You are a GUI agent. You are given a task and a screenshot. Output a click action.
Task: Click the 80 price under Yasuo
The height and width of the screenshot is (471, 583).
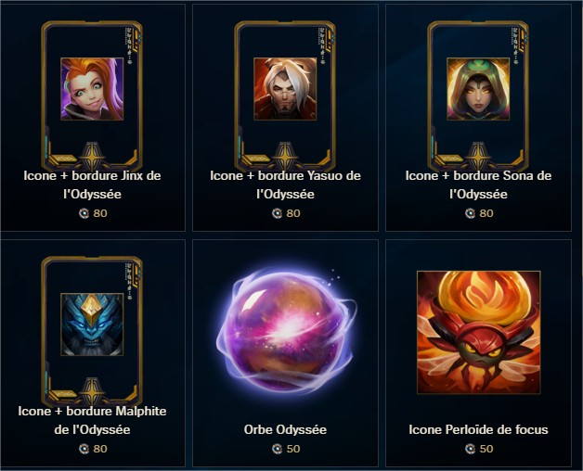pos(293,213)
